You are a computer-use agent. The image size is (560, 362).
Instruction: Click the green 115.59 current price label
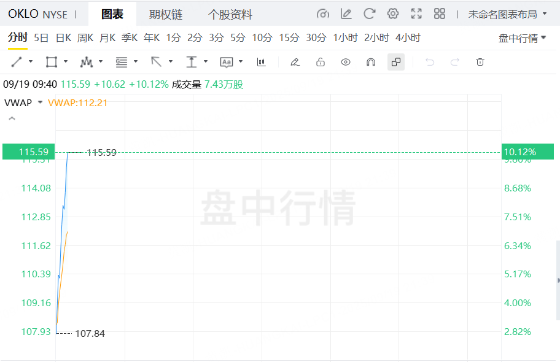[29, 152]
